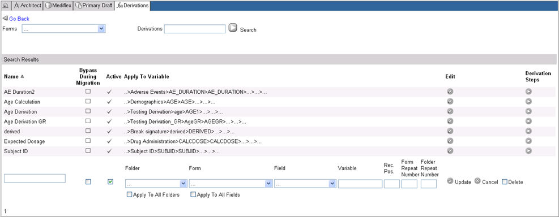Open the home icon tab
The image size is (559, 217).
pyautogui.click(x=5, y=6)
